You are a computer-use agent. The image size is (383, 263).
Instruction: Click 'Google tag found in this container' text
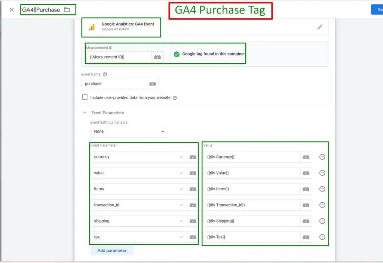coord(214,54)
